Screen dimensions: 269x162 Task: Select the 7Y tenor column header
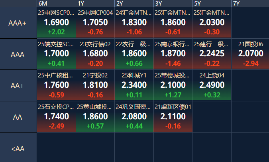pos(250,4)
